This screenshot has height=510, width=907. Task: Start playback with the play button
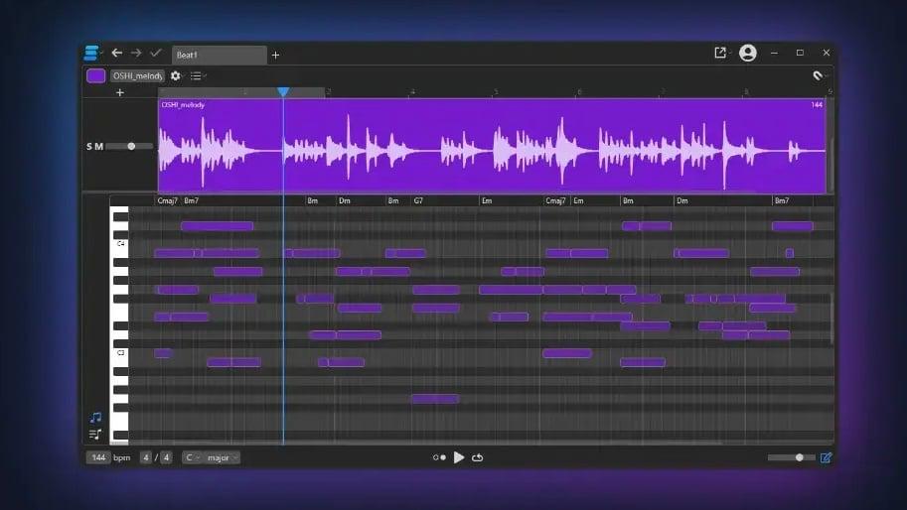(x=459, y=457)
